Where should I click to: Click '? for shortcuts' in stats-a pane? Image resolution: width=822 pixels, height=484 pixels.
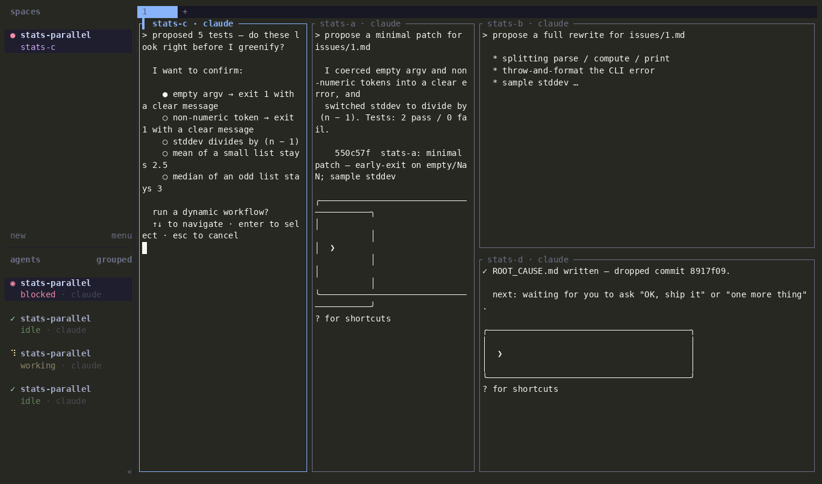pyautogui.click(x=353, y=318)
